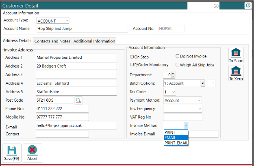The width and height of the screenshot is (254, 168).
Task: Click the To Sage export icon
Action: pos(236,53)
